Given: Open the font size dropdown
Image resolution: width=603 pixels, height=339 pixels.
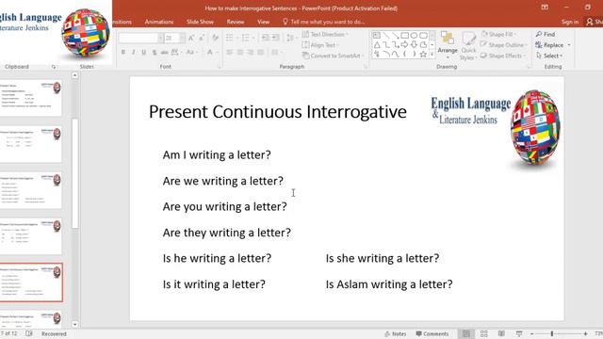Looking at the screenshot, I should (x=182, y=38).
